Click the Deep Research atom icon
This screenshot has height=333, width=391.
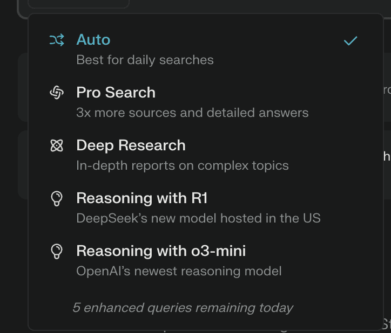click(x=57, y=145)
